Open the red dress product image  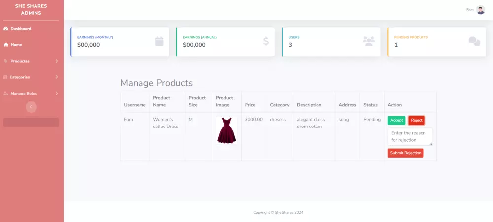227,130
